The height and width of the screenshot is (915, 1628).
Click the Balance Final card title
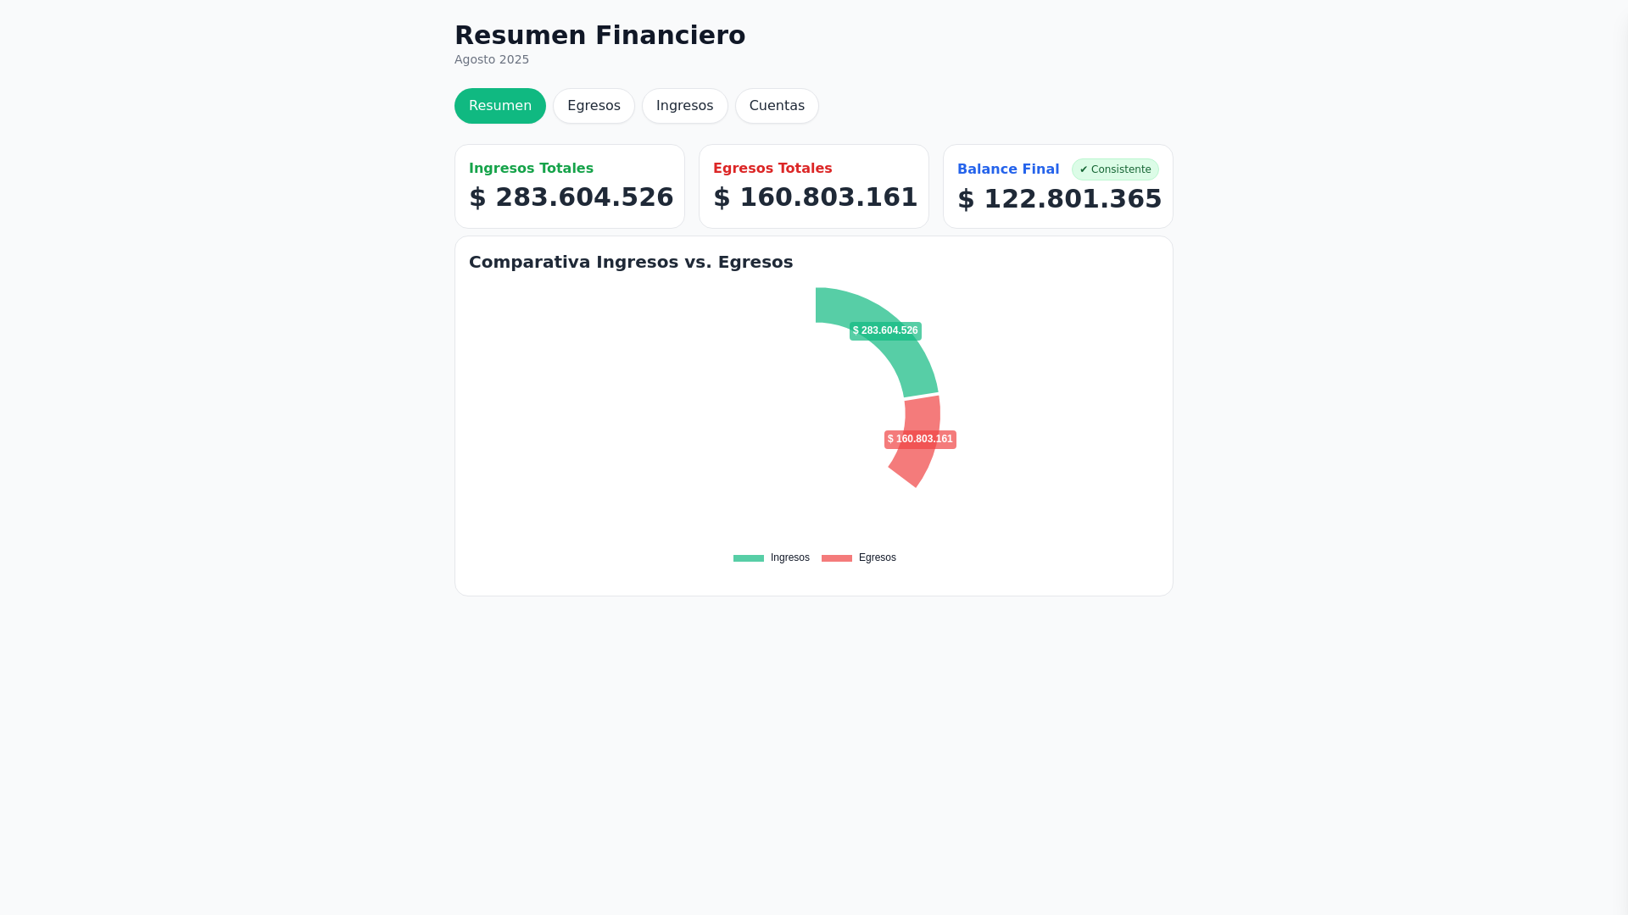click(x=1008, y=169)
